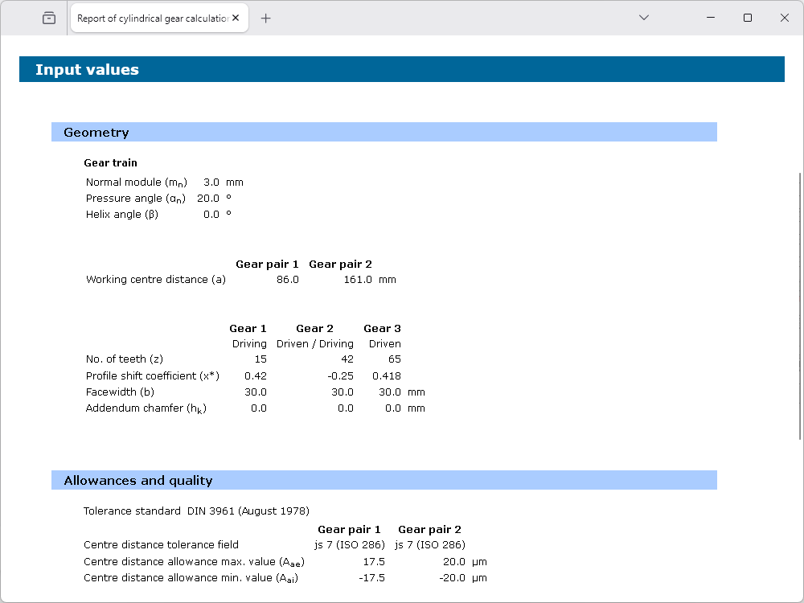Select the Report of cylindrical gear calculation tab
The height and width of the screenshot is (603, 804).
(152, 18)
